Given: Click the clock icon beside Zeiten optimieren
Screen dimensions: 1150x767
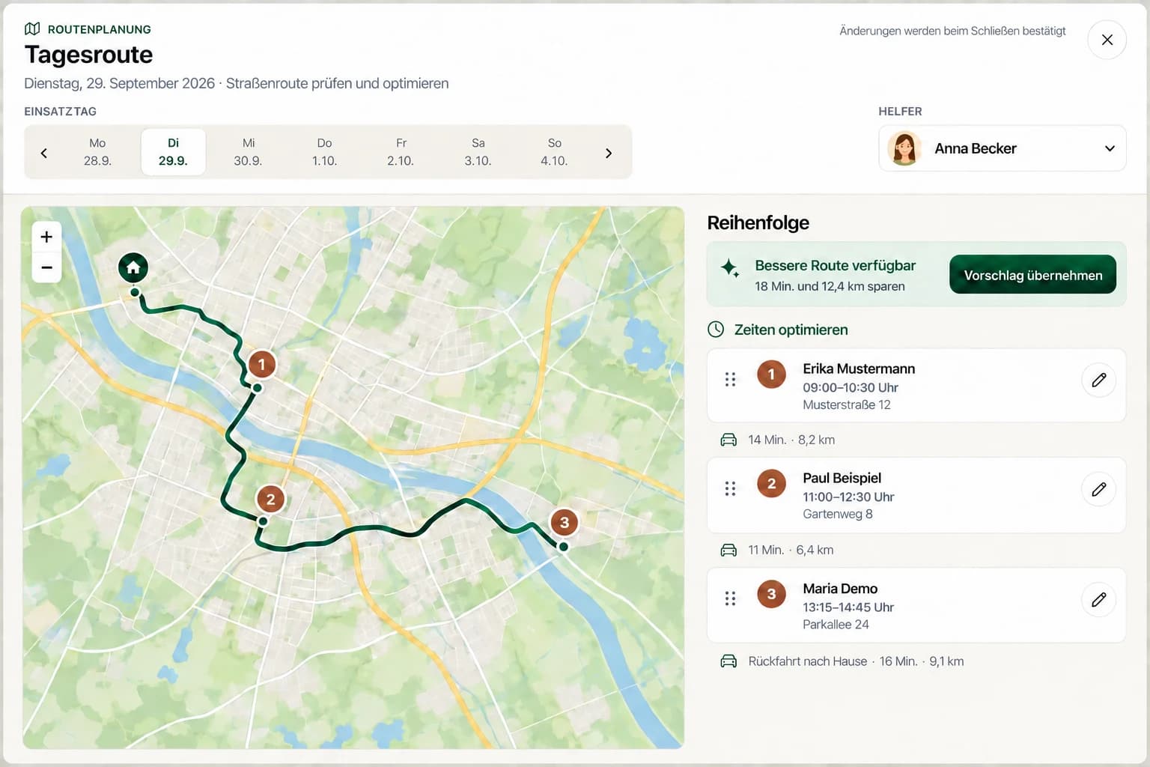Looking at the screenshot, I should click(x=716, y=330).
